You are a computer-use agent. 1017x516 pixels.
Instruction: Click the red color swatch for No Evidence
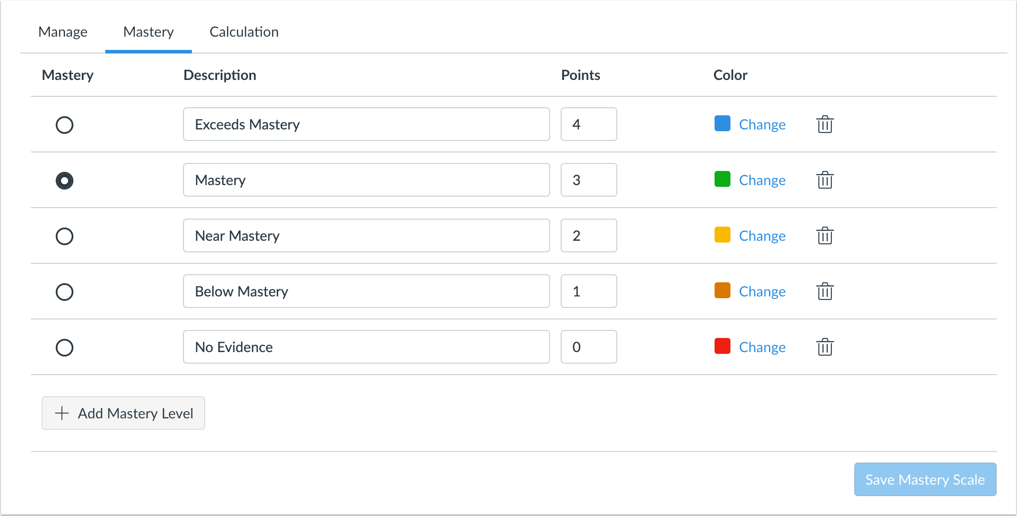click(x=722, y=346)
